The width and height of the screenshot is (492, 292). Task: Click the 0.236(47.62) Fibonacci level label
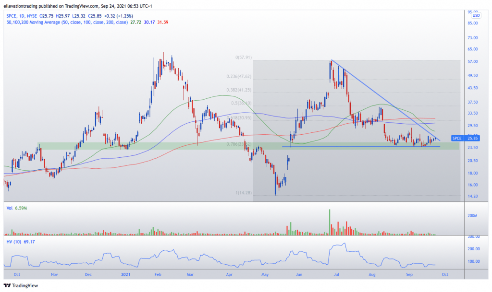click(239, 76)
